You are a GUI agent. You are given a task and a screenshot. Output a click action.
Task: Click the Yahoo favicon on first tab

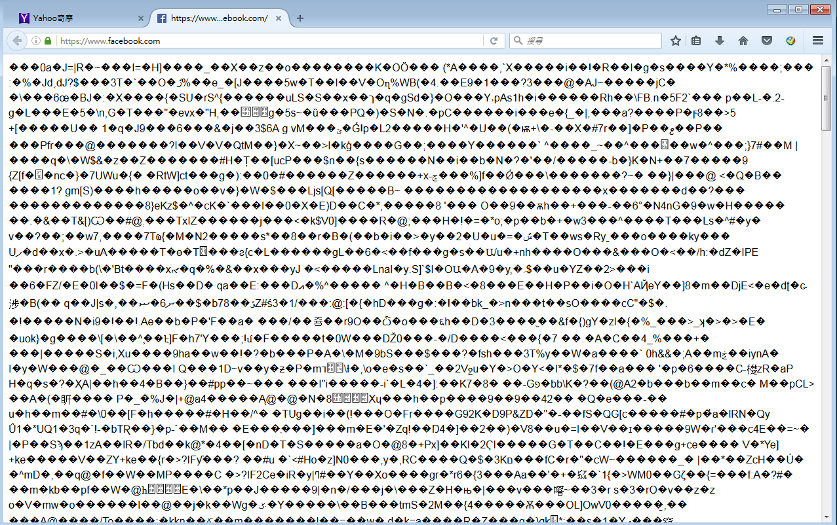pyautogui.click(x=24, y=18)
